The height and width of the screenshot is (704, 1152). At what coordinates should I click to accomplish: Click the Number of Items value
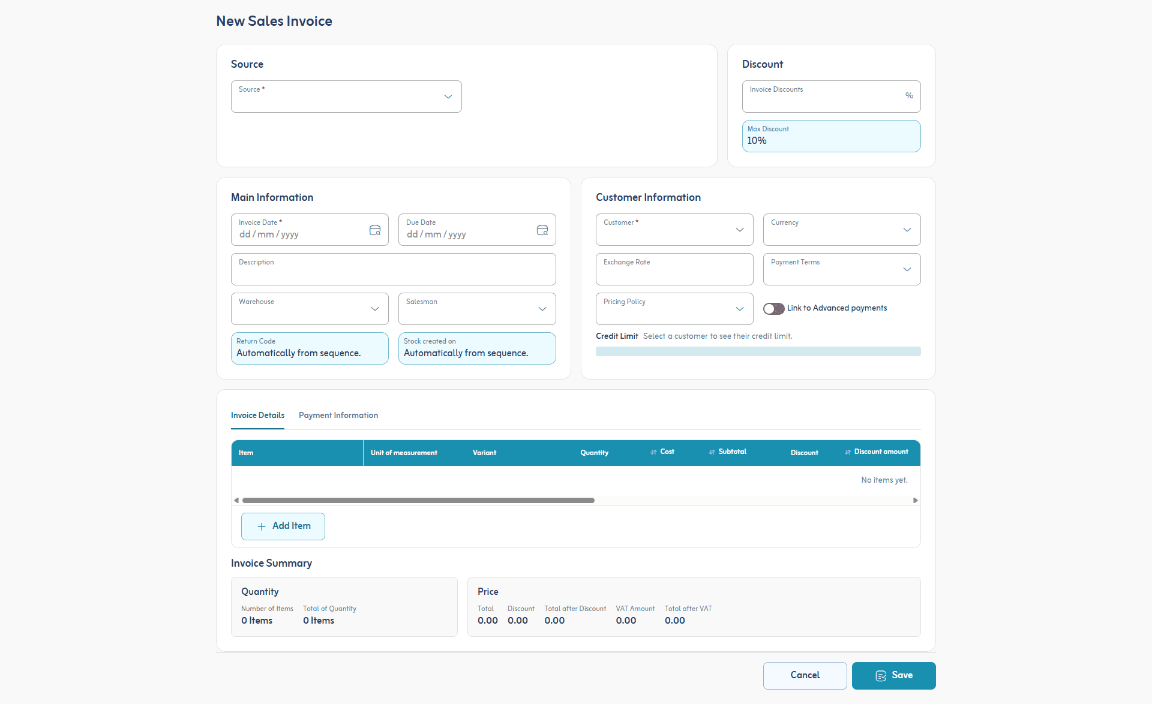pyautogui.click(x=257, y=621)
